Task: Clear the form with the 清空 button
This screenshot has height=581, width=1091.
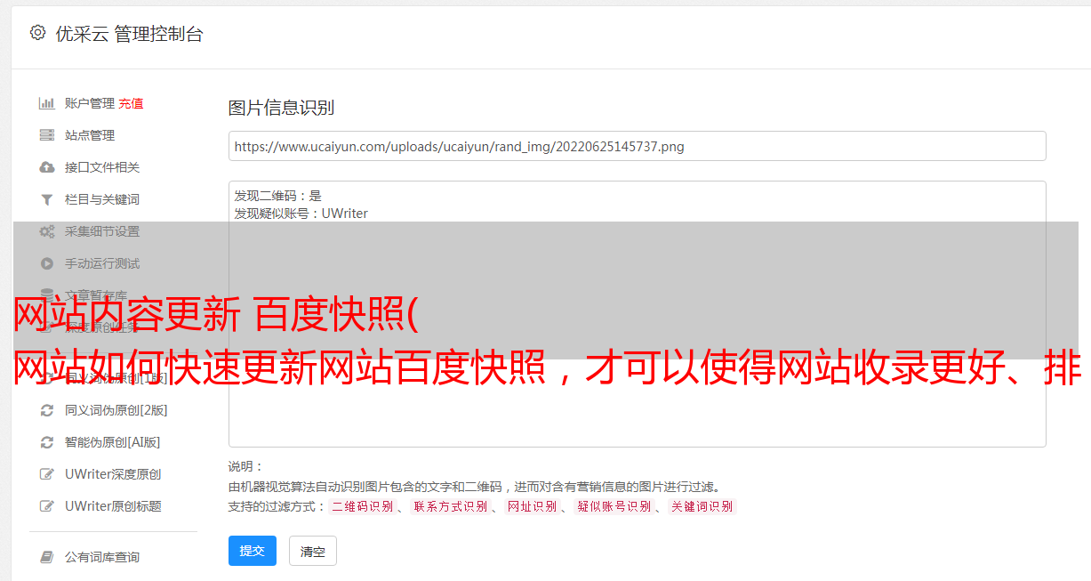Action: 313,551
